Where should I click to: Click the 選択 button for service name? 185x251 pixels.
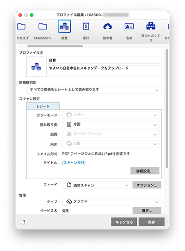147,211
